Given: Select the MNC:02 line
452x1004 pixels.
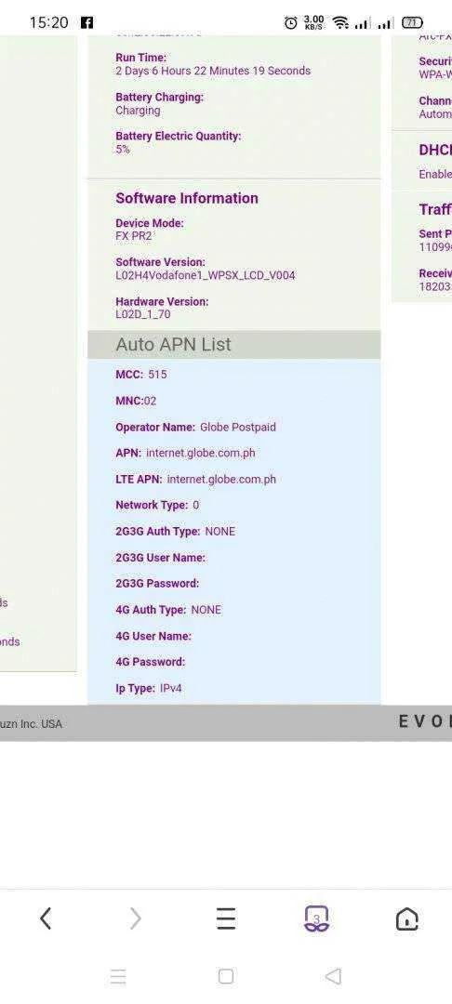Looking at the screenshot, I should pos(136,401).
